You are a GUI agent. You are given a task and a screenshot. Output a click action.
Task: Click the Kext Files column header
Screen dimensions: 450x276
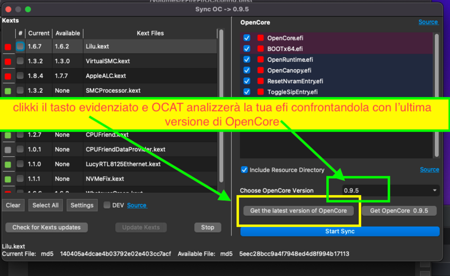(150, 33)
